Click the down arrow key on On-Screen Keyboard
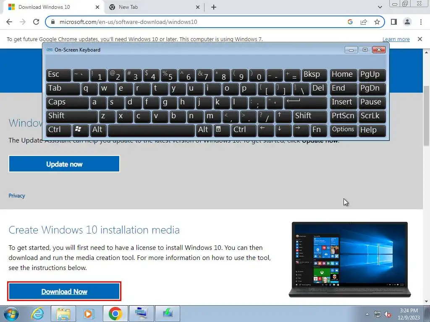430x322 pixels. [283, 131]
